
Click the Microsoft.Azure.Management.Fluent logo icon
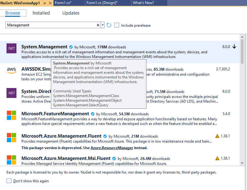click(x=11, y=138)
